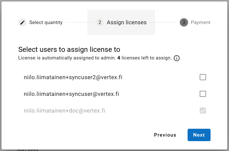
Task: Check the box for syncuser2@vertex.fi
Action: click(x=203, y=77)
